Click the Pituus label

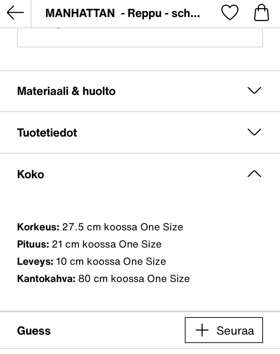coord(33,244)
